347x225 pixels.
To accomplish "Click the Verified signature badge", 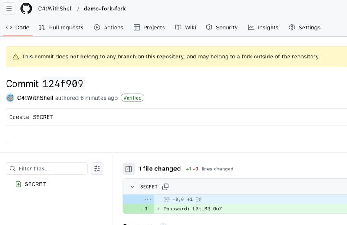I will click(x=133, y=98).
